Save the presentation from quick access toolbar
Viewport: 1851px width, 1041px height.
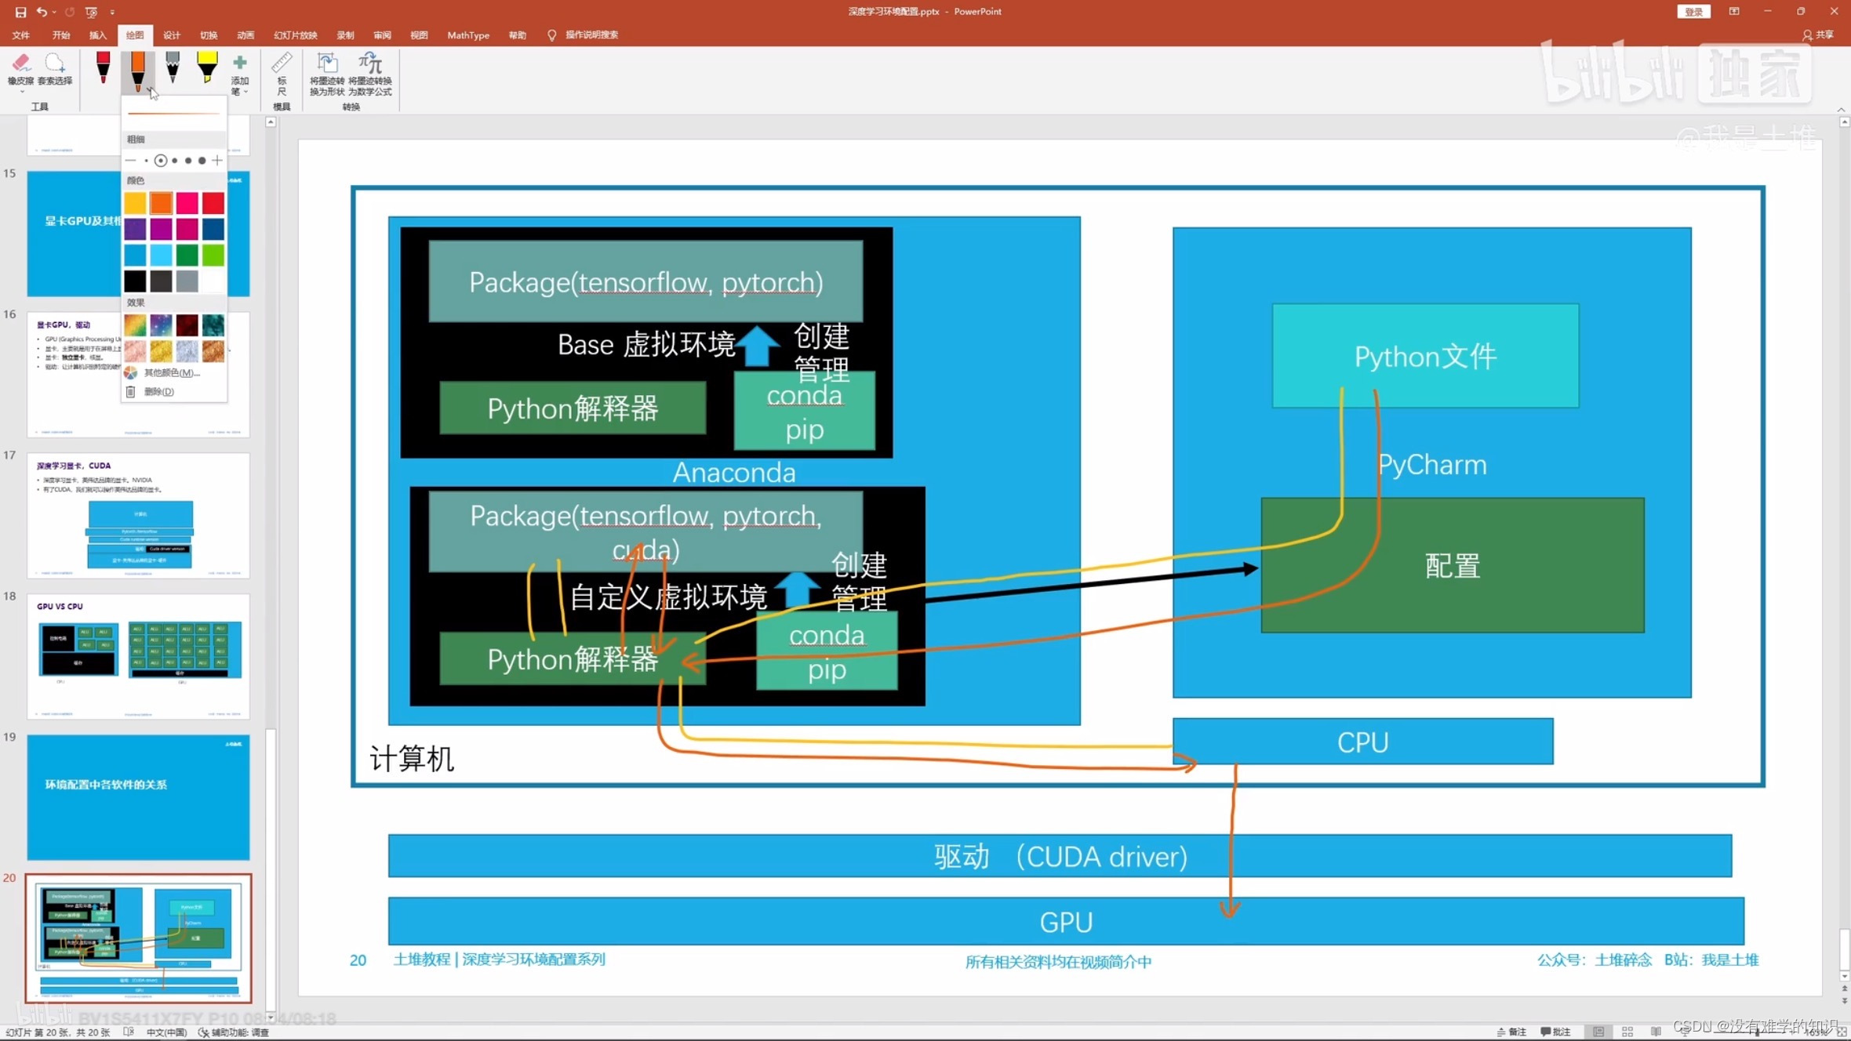(x=20, y=12)
